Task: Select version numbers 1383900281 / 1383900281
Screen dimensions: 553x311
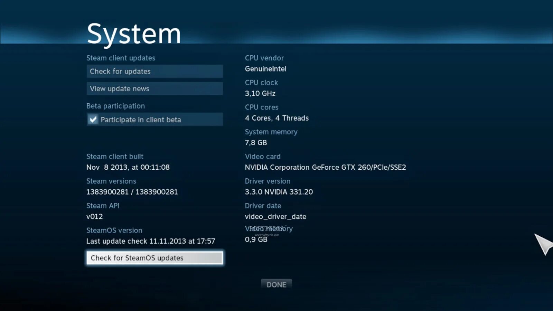Action: pyautogui.click(x=132, y=192)
